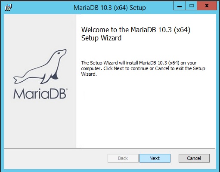Click the registered trademark symbol beside MariaDB

click(x=67, y=89)
